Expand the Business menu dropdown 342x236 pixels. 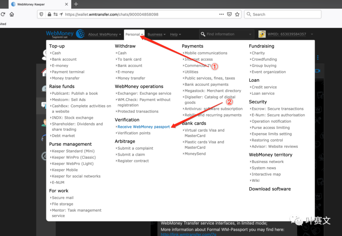[x=157, y=34]
